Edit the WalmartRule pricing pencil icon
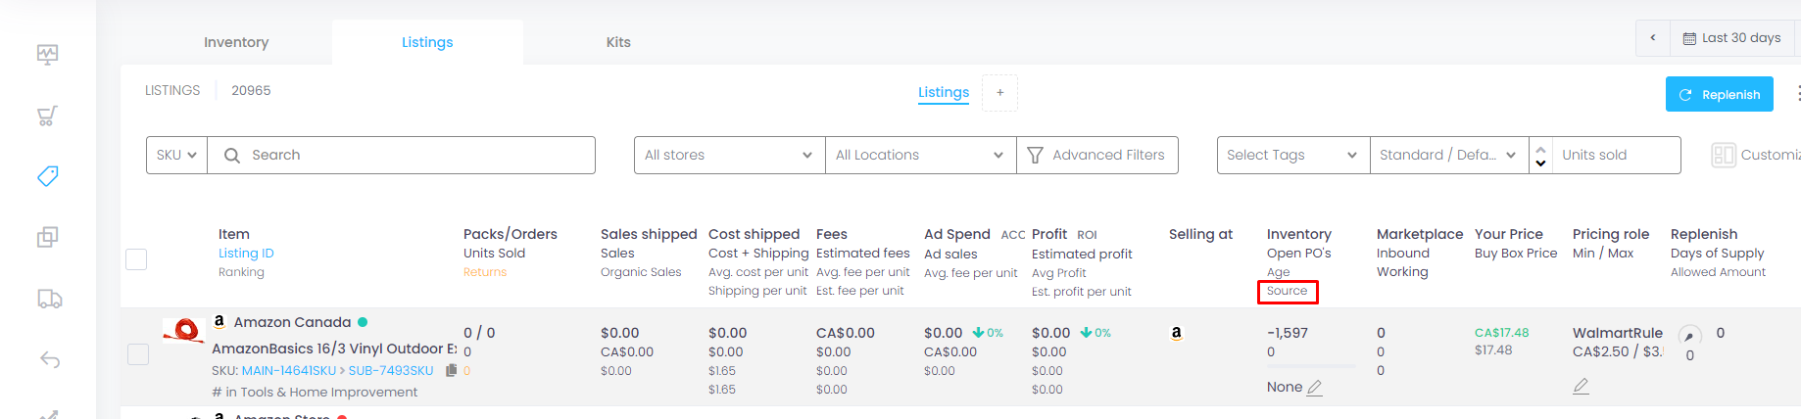The width and height of the screenshot is (1801, 419). [1581, 387]
